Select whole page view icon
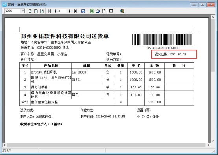Screen dimensions: 218x155 pyautogui.click(x=30, y=11)
